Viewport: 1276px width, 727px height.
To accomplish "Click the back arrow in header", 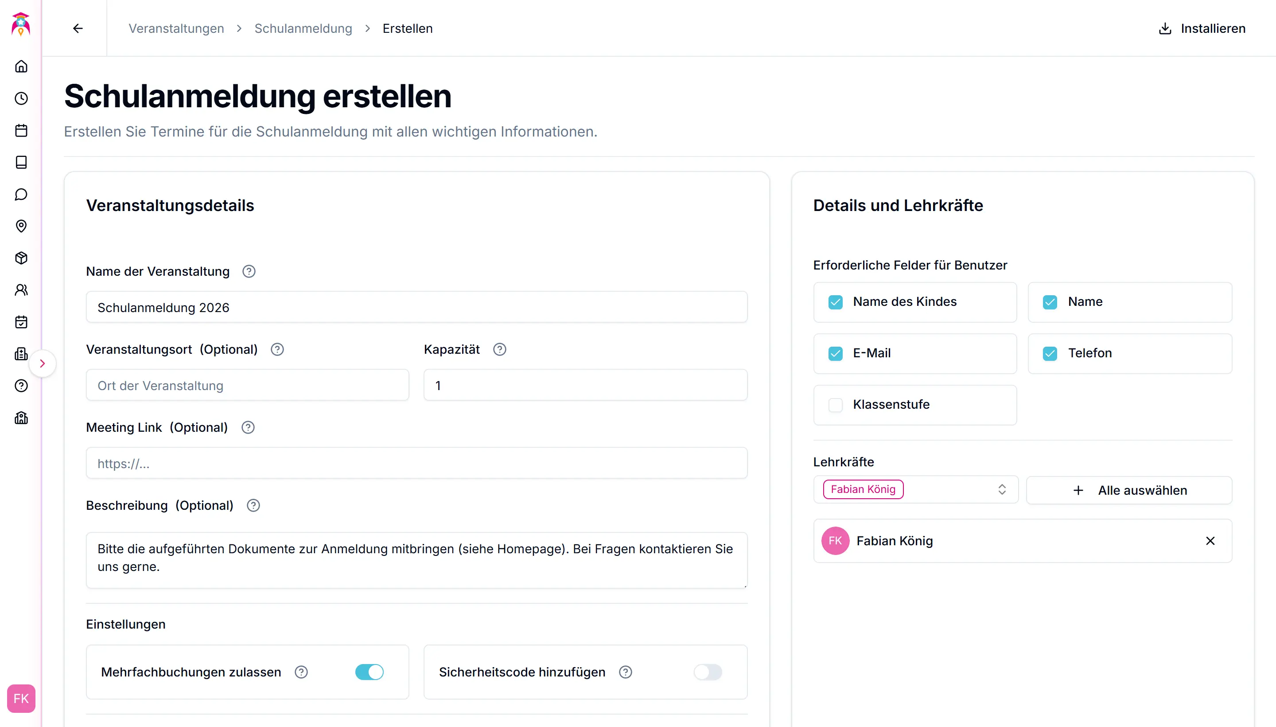I will [x=78, y=28].
